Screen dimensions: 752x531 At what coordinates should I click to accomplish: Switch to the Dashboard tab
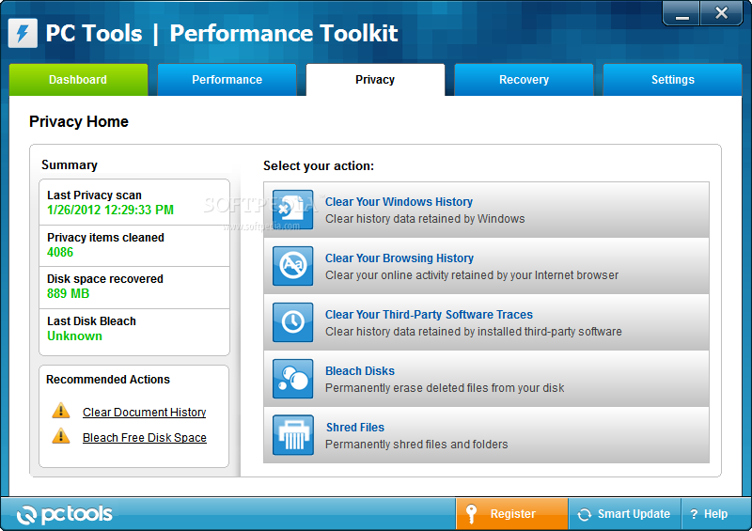pyautogui.click(x=78, y=80)
